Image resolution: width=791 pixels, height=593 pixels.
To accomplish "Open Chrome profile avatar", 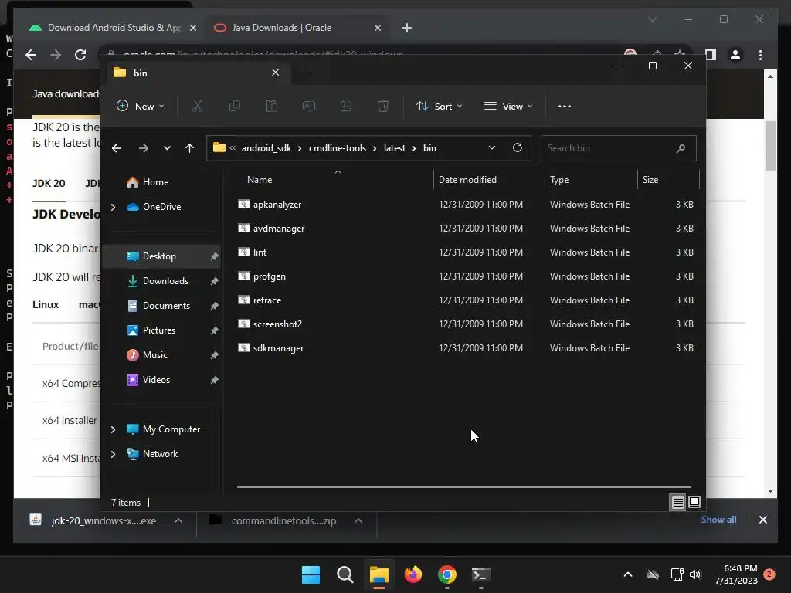I will 735,55.
